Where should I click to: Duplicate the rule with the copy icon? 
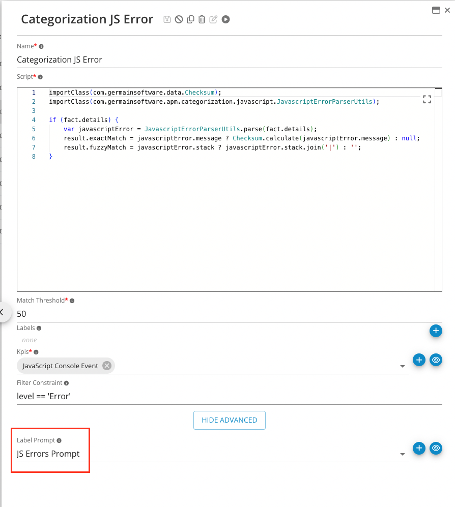[x=190, y=19]
